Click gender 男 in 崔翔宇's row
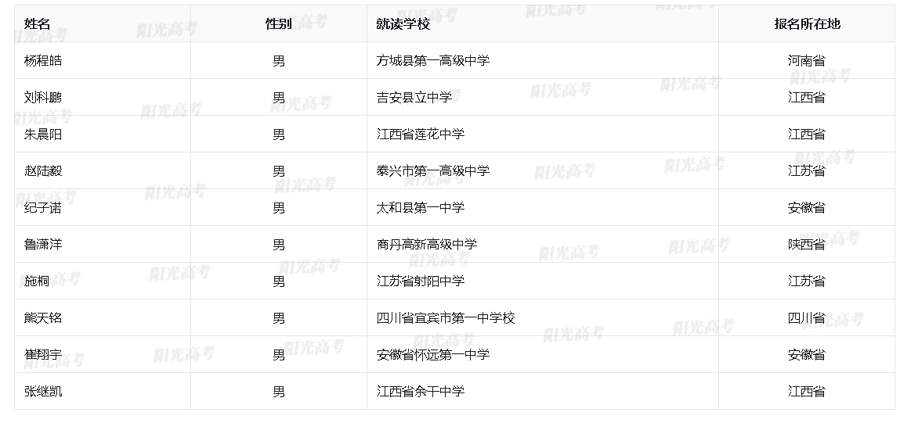The height and width of the screenshot is (423, 911). pos(279,354)
